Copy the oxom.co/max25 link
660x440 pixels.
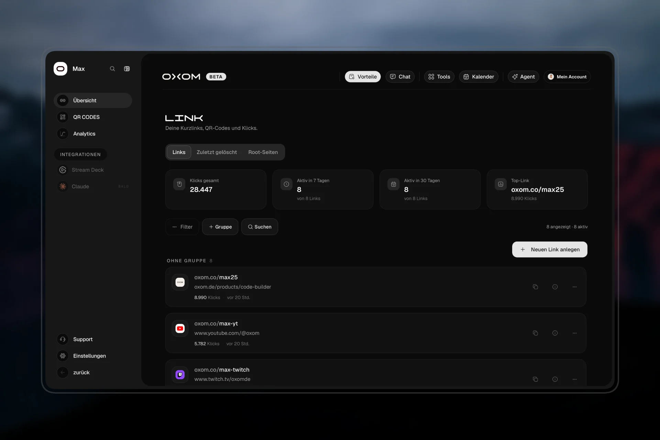pos(535,287)
